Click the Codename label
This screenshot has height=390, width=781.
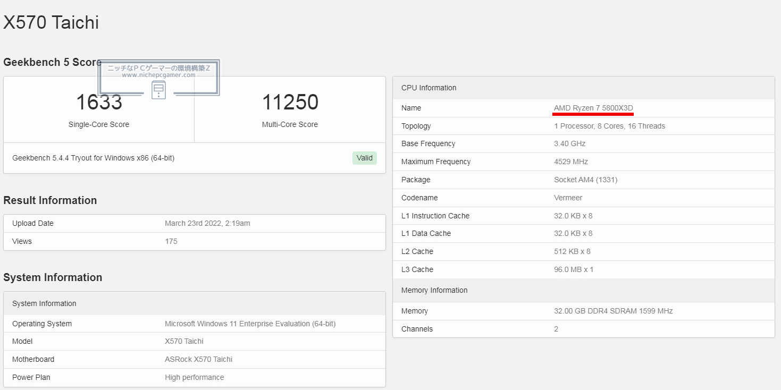coord(419,198)
